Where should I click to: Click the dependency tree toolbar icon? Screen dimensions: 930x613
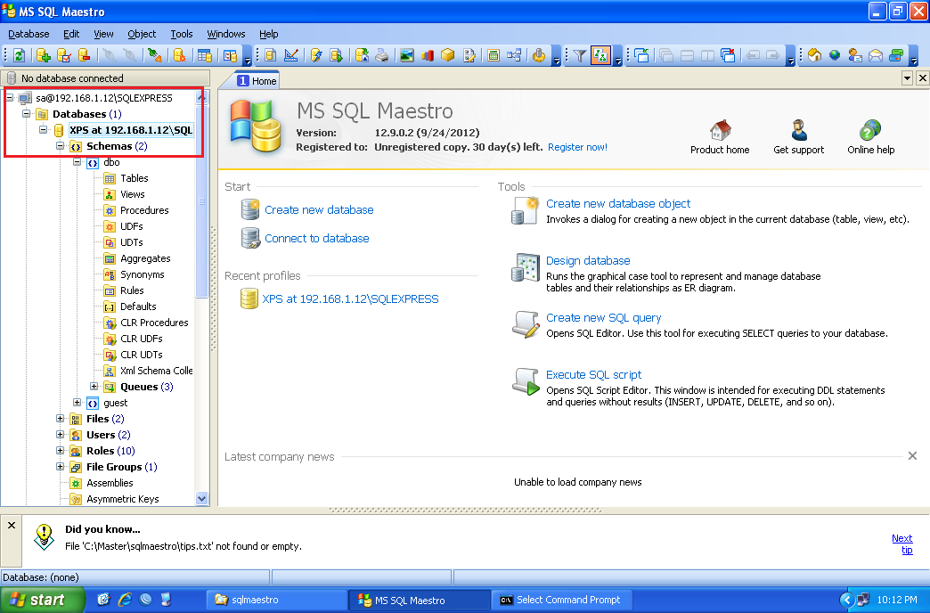[514, 56]
